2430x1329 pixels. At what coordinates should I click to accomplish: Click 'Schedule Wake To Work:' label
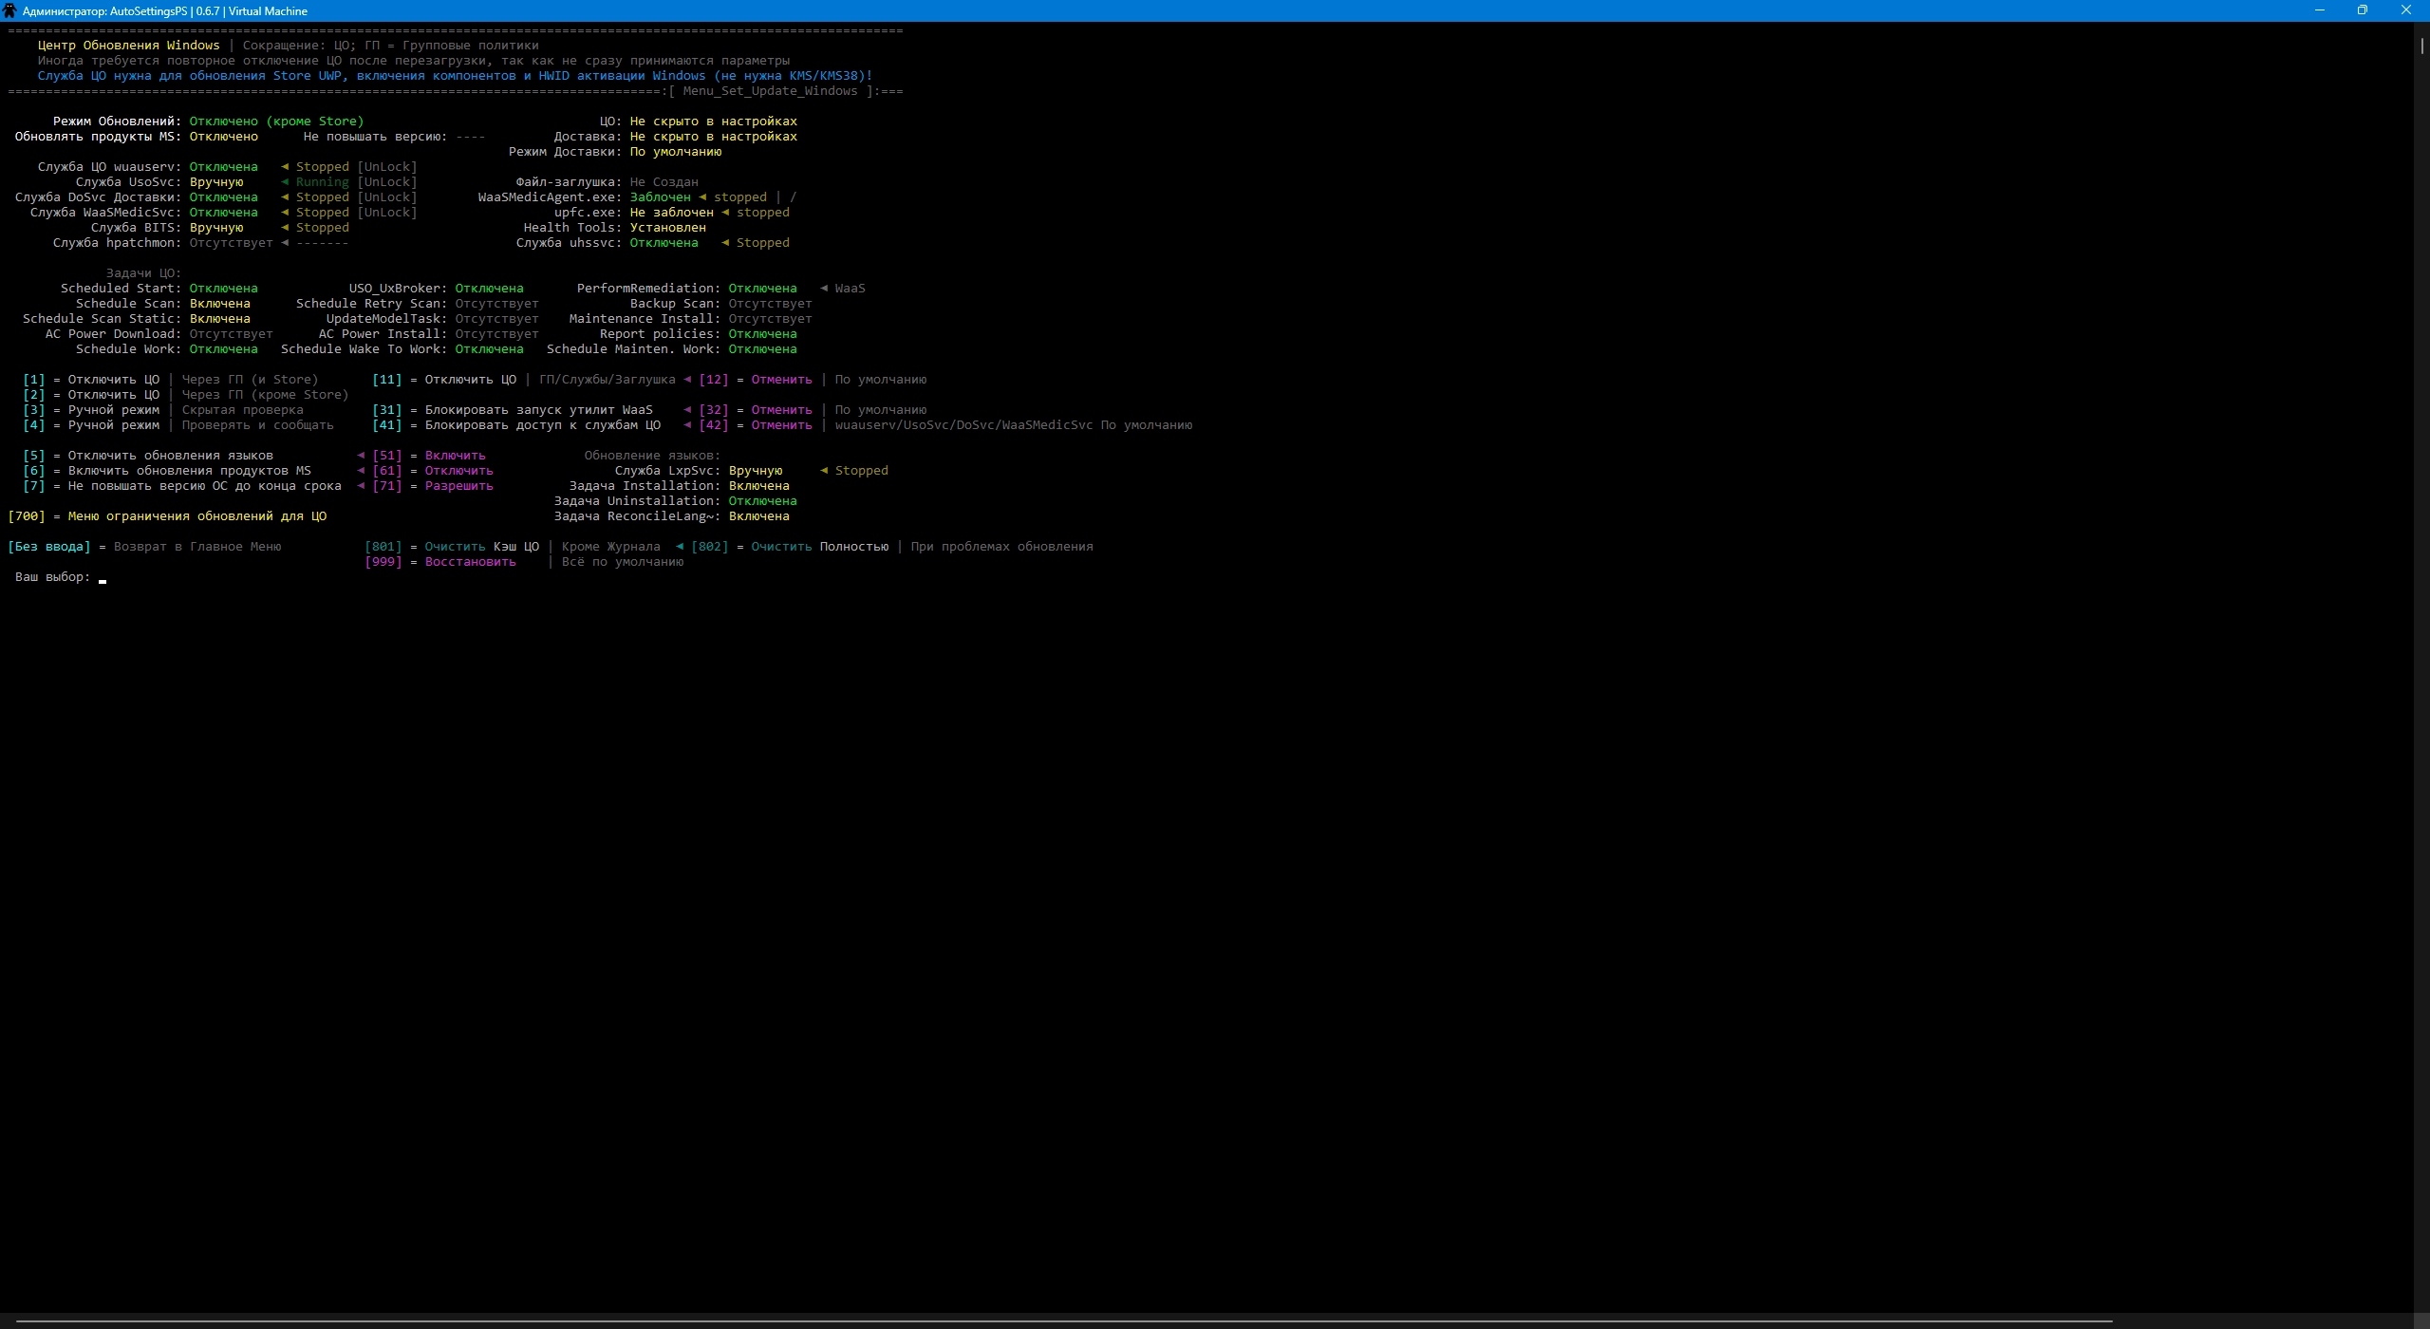pyautogui.click(x=364, y=349)
